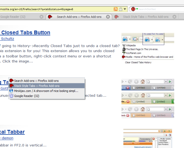Click undo-closed-tab icon in Closed Tabs thumbnail
The image size is (184, 148).
(125, 39)
